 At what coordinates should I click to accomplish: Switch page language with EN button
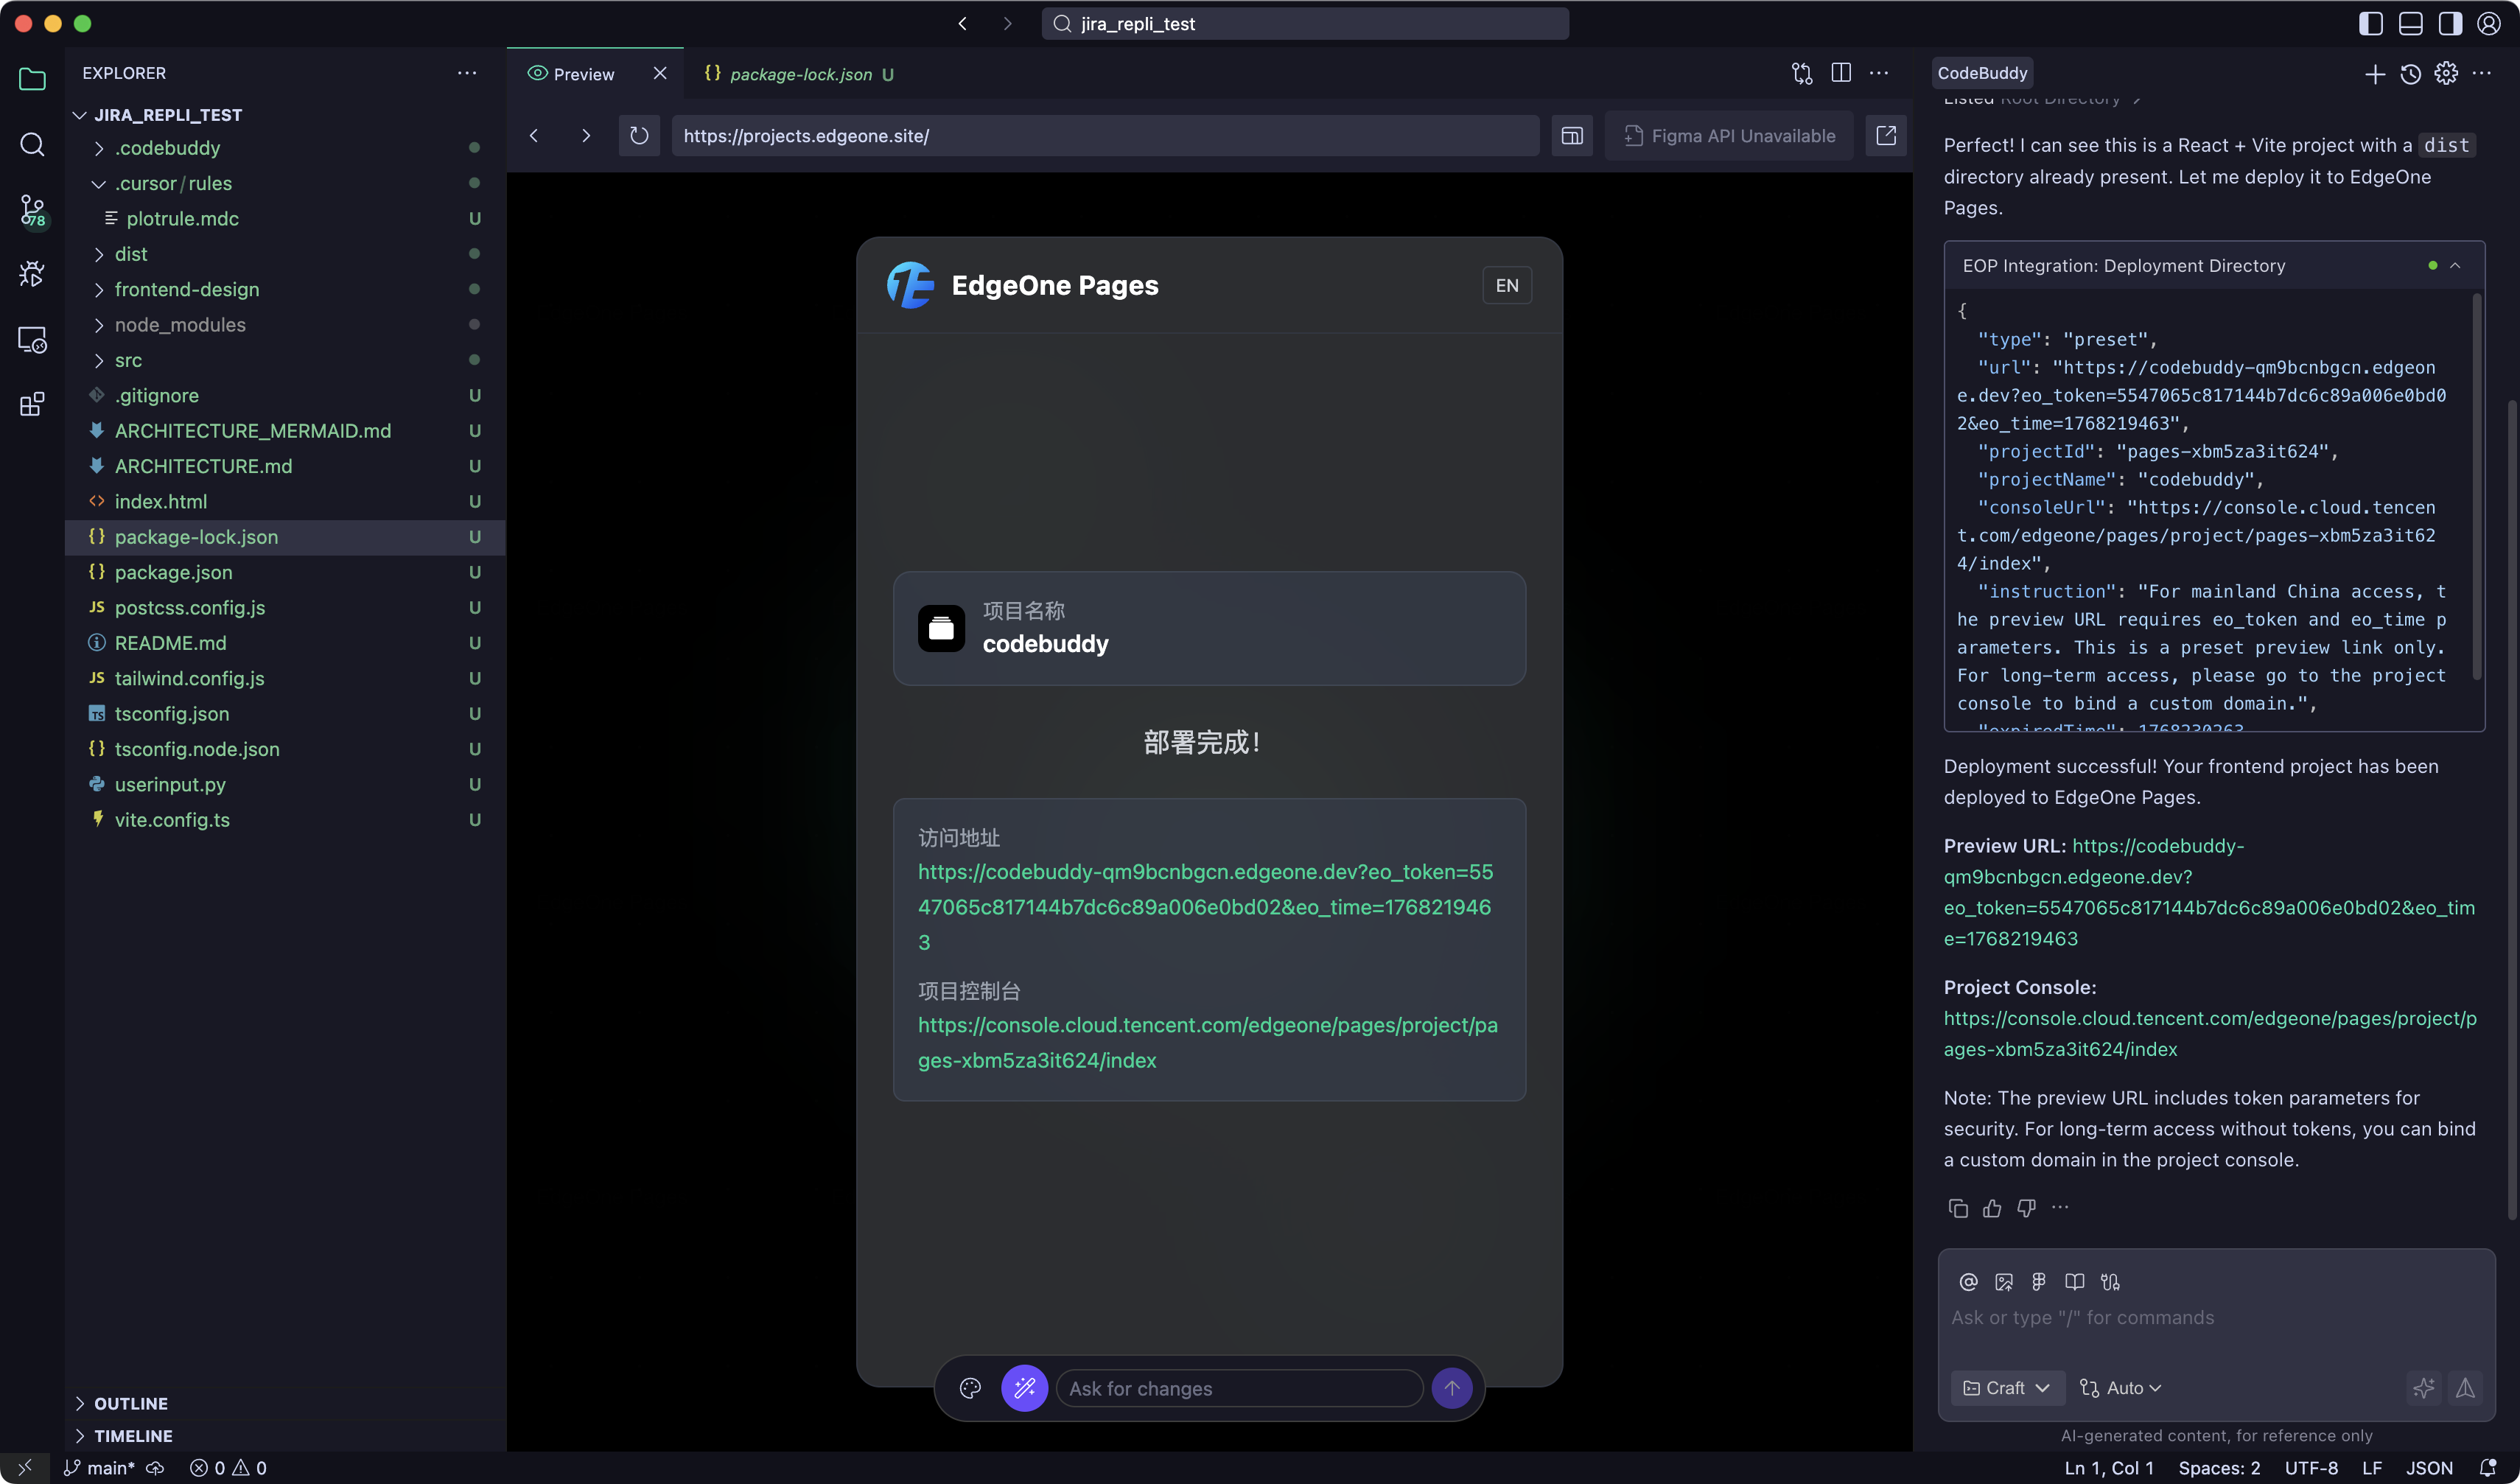click(1506, 286)
